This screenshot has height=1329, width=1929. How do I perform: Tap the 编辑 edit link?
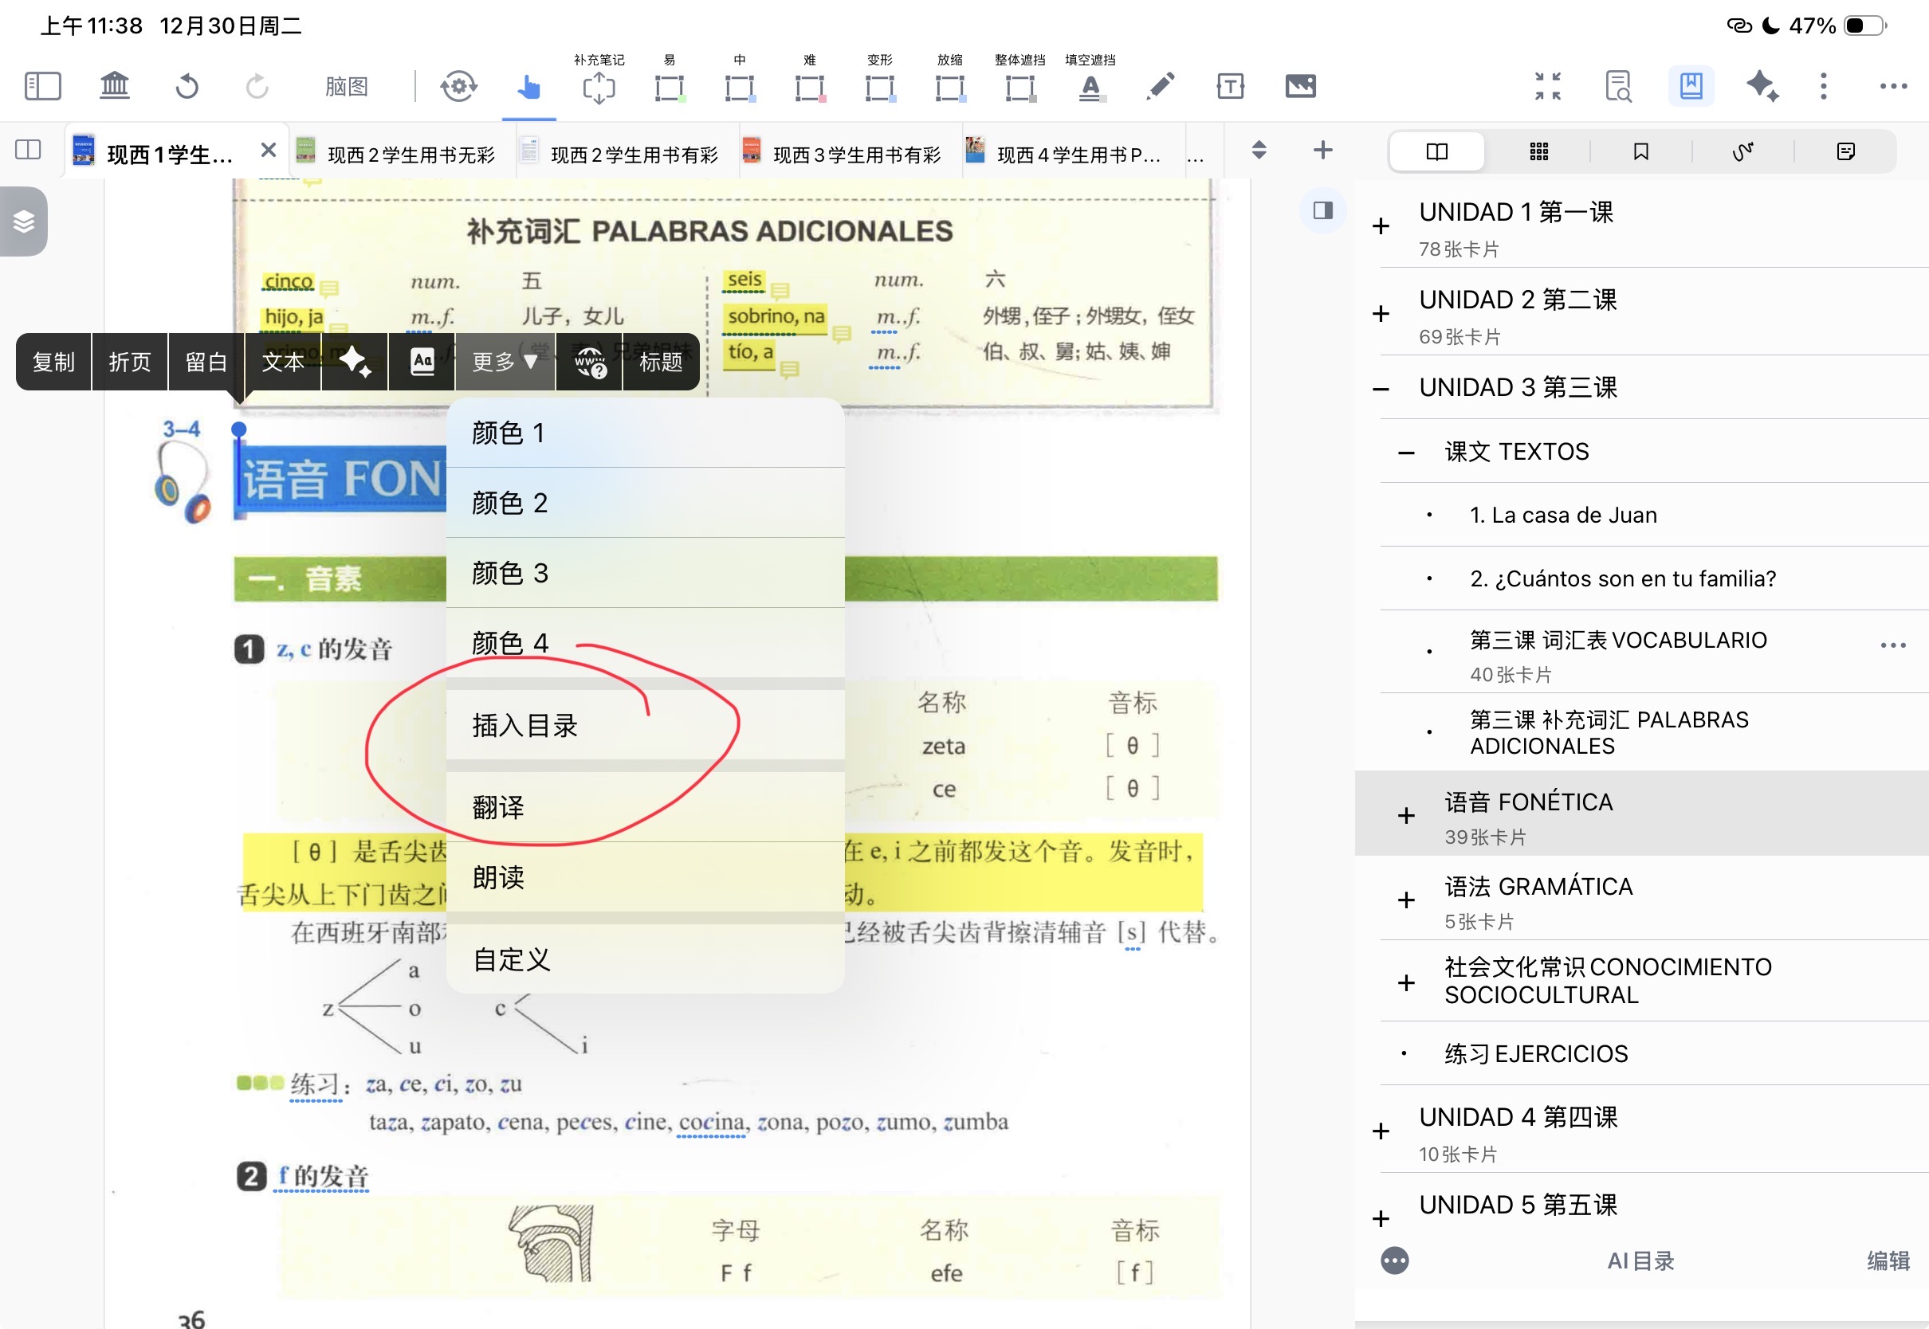(1888, 1260)
